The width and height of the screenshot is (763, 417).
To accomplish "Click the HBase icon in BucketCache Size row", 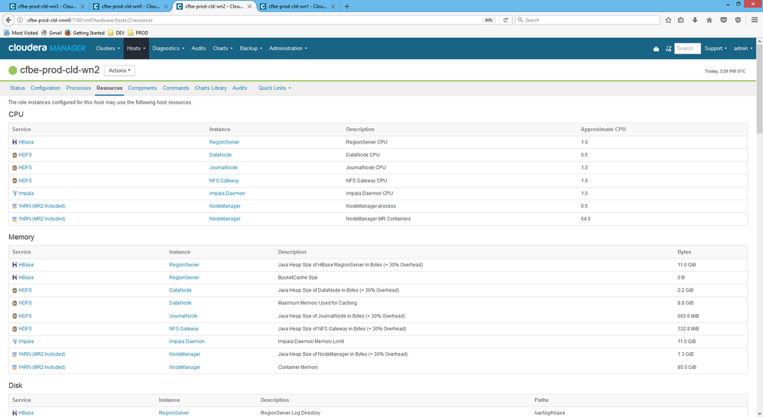I will 15,277.
